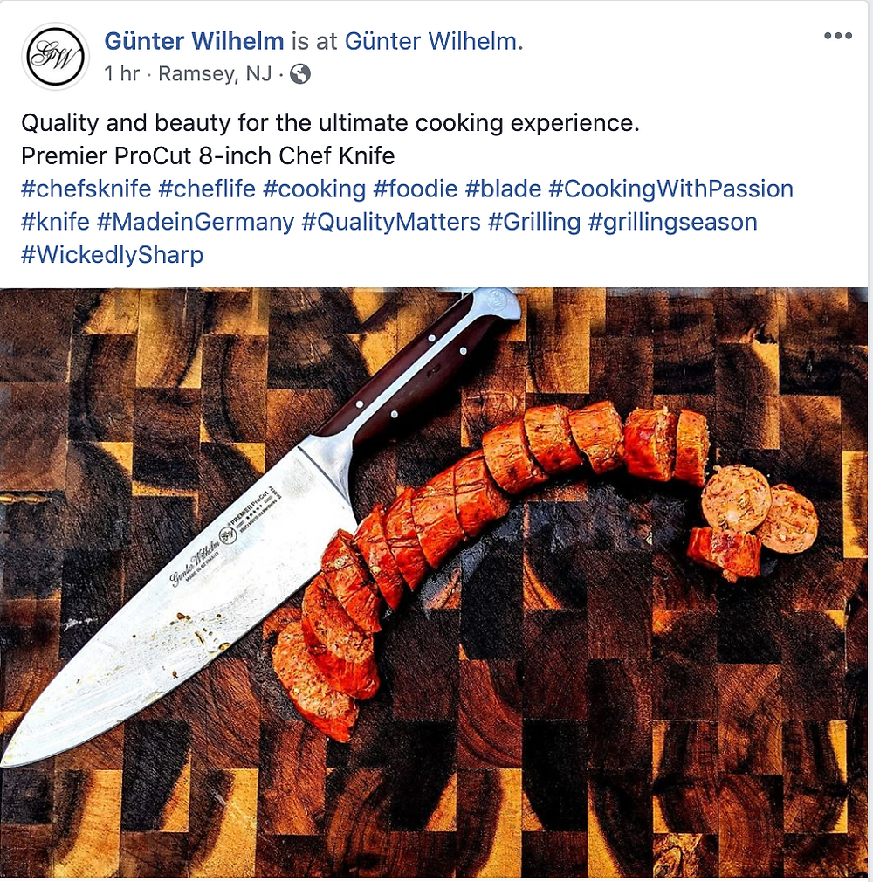Click the #knife hashtag
Screen dimensions: 873x882
(x=55, y=222)
